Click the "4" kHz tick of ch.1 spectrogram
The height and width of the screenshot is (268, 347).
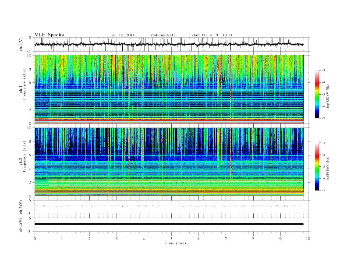point(30,96)
